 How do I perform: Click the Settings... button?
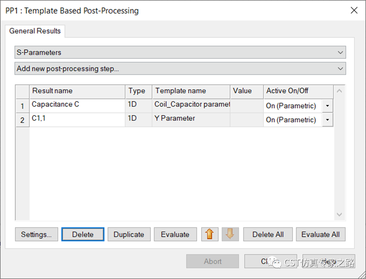coord(36,234)
